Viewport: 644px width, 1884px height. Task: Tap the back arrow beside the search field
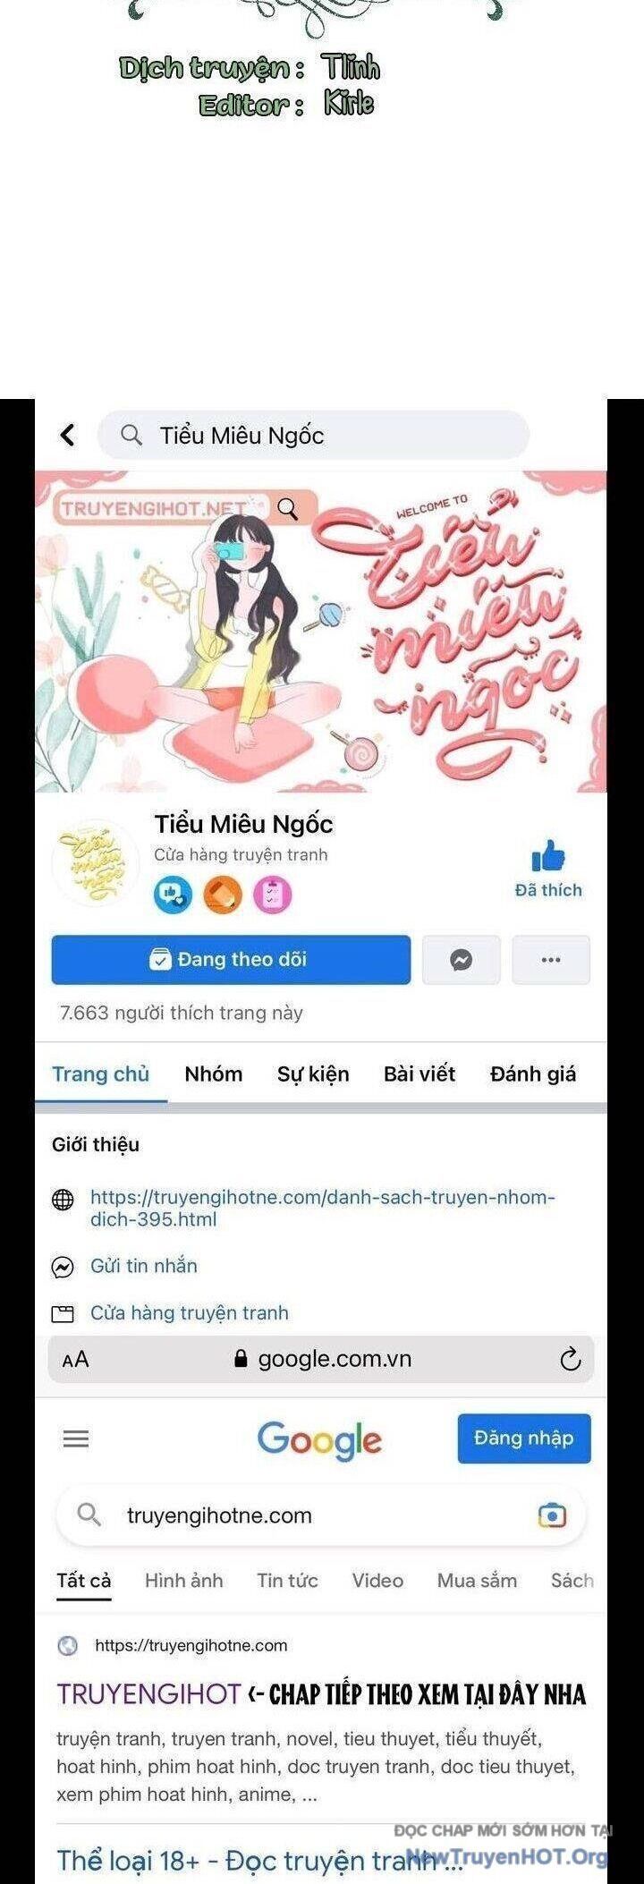pos(67,435)
